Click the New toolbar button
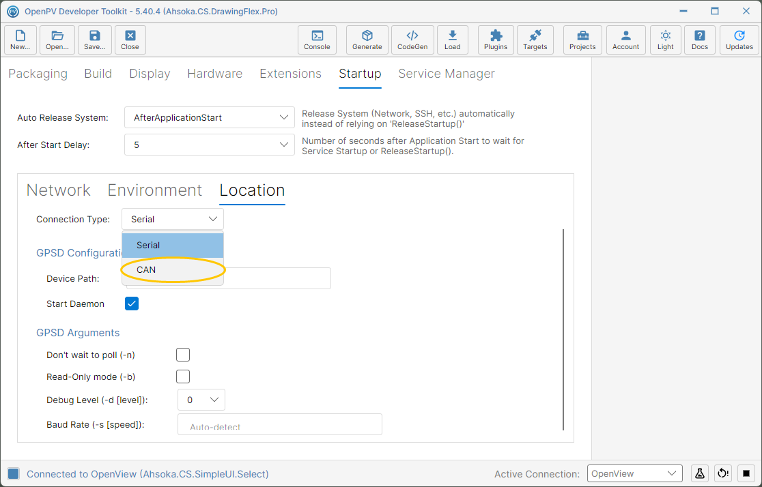Image resolution: width=762 pixels, height=487 pixels. pos(20,40)
